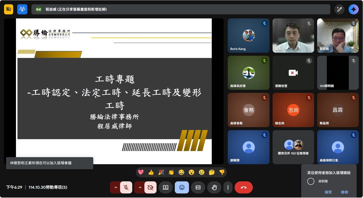
Task: Click the blue people-sharing icon
Action: tap(22, 9)
